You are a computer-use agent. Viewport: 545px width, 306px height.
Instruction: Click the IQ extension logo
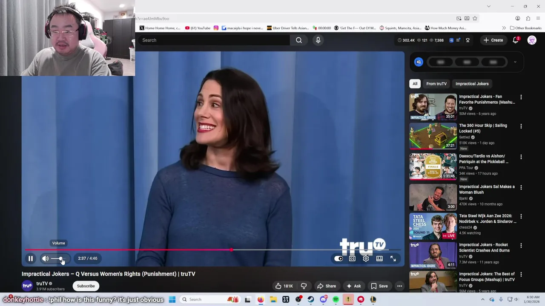pos(419,62)
